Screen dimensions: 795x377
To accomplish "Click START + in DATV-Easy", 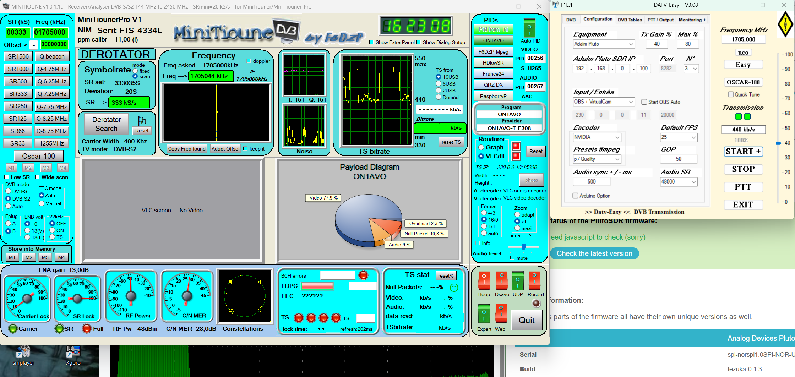I will pyautogui.click(x=743, y=152).
